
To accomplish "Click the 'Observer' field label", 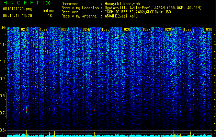I will pos(70,4).
